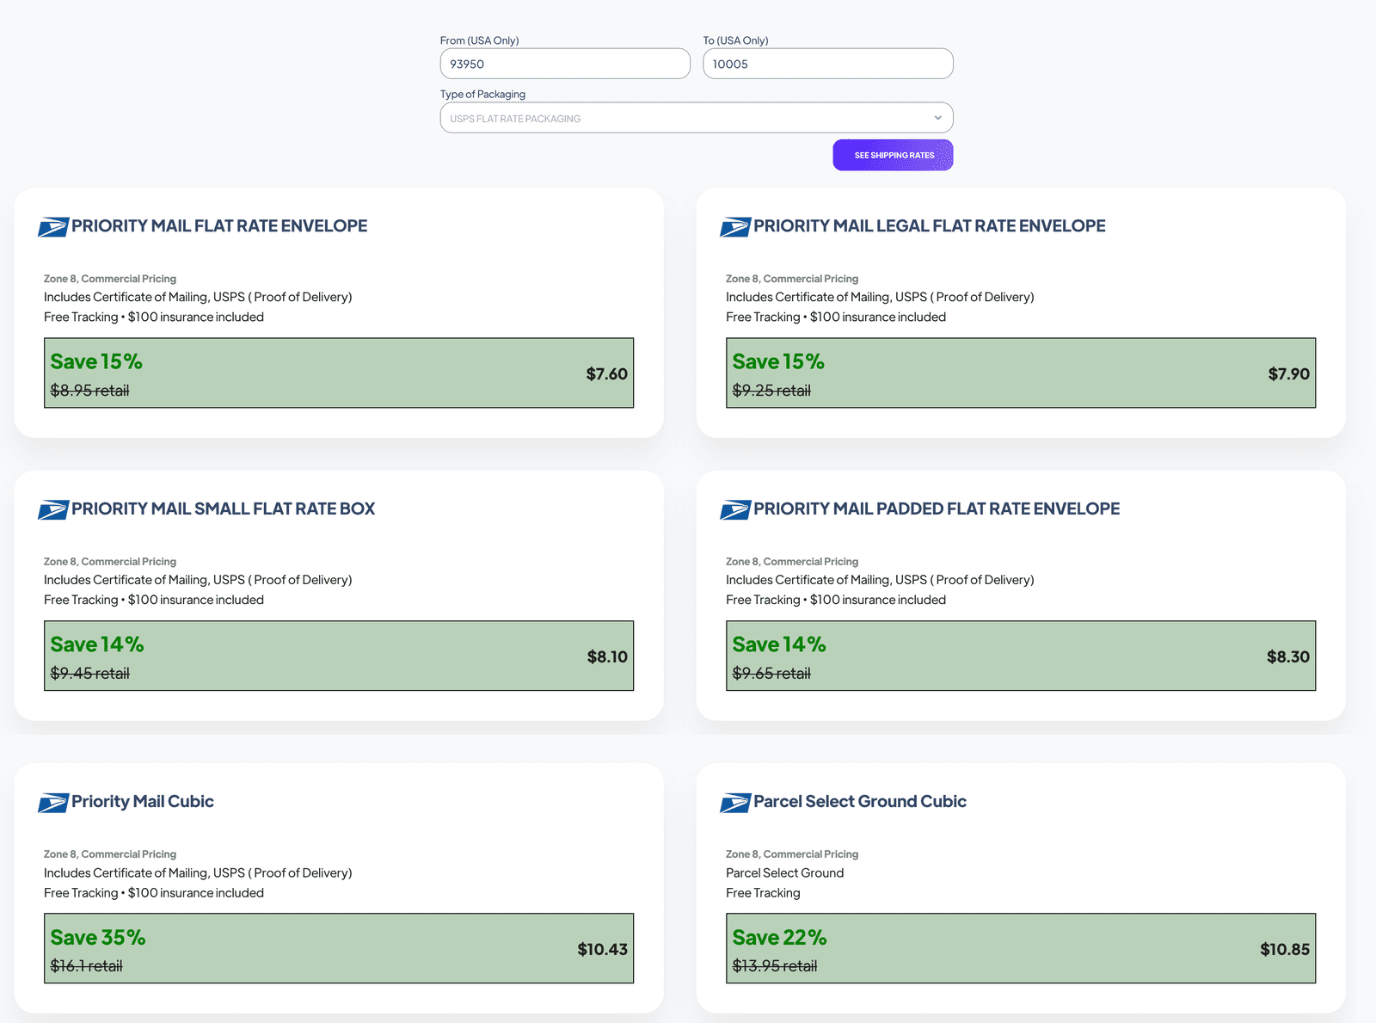Image resolution: width=1376 pixels, height=1023 pixels.
Task: Click the Save 22% label
Action: pos(779,937)
